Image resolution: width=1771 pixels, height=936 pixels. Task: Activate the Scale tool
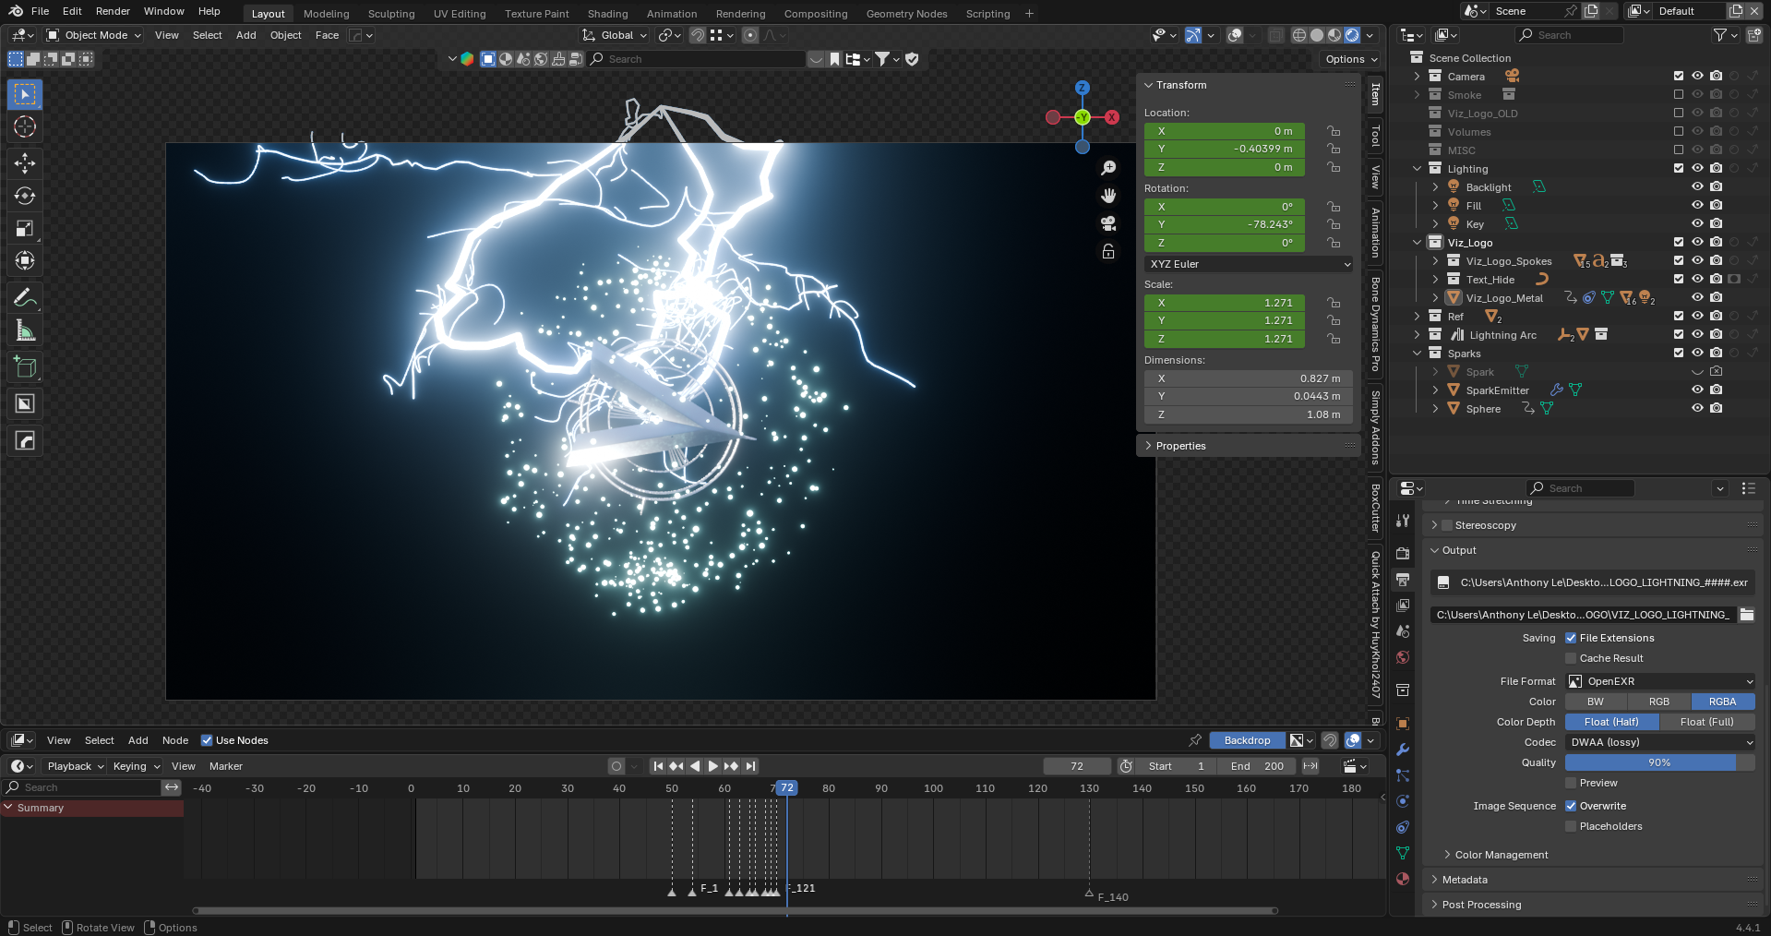(25, 228)
